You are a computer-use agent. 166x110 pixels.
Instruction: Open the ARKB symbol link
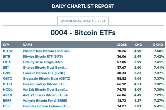pos(7,95)
